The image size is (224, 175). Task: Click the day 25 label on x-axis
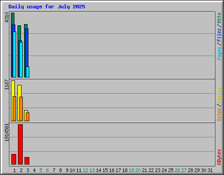(x=171, y=170)
